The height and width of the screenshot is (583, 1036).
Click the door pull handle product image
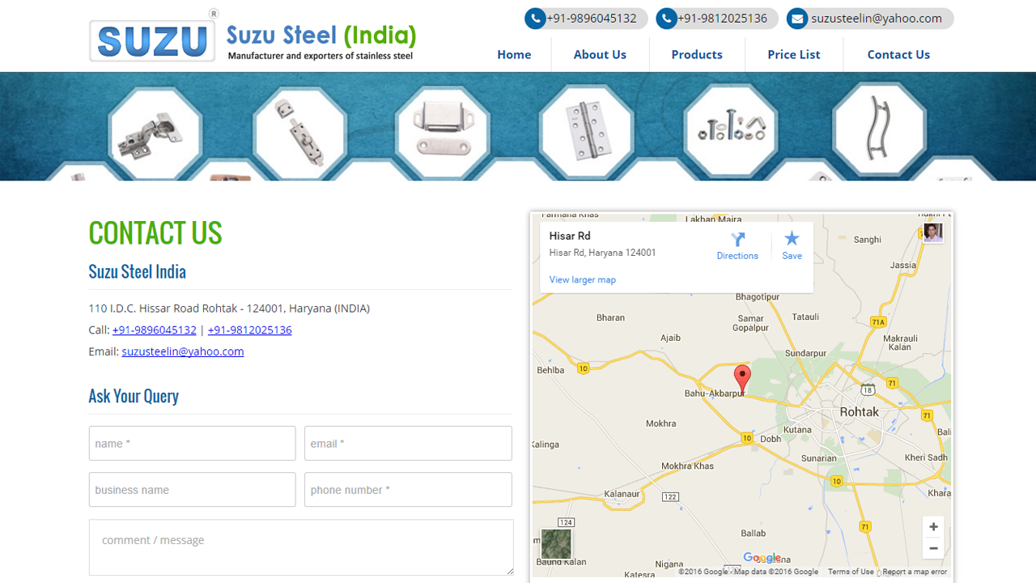(879, 130)
